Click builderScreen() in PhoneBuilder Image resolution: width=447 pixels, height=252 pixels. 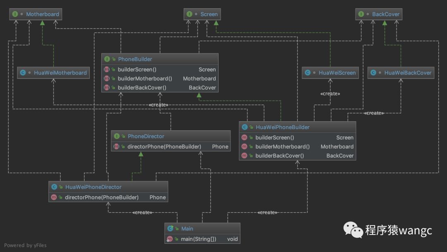pos(137,69)
